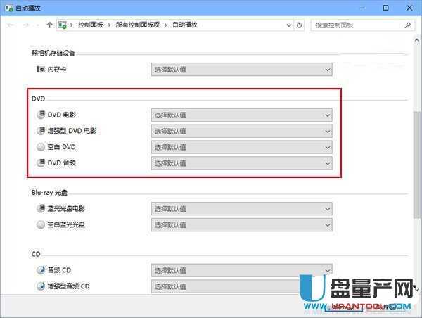Image resolution: width=422 pixels, height=318 pixels.
Task: Expand the 音频 CD default action dropdown
Action: (241, 270)
